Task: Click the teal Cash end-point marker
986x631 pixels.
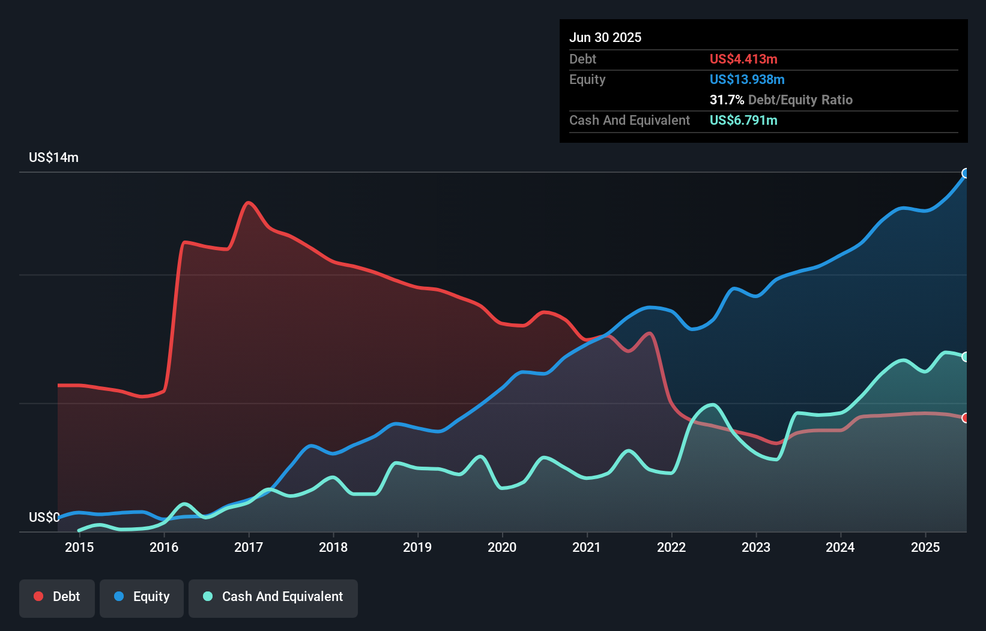Action: pos(966,357)
